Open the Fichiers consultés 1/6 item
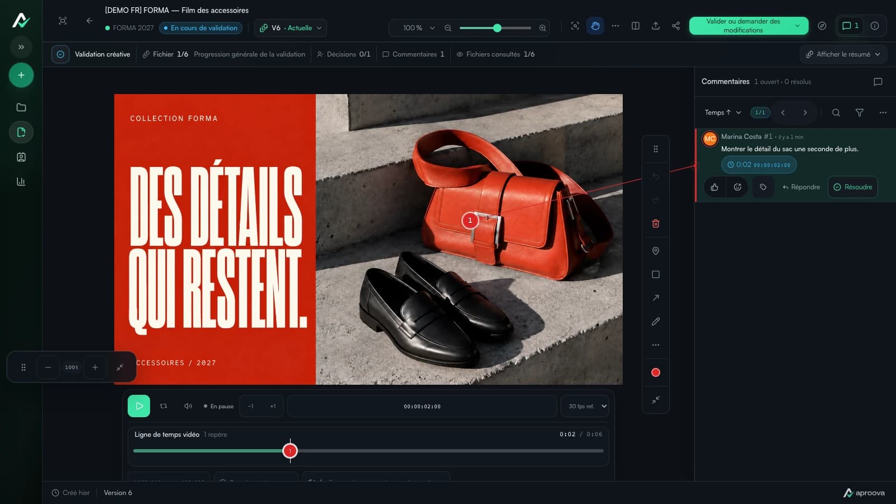The height and width of the screenshot is (504, 896). click(496, 54)
